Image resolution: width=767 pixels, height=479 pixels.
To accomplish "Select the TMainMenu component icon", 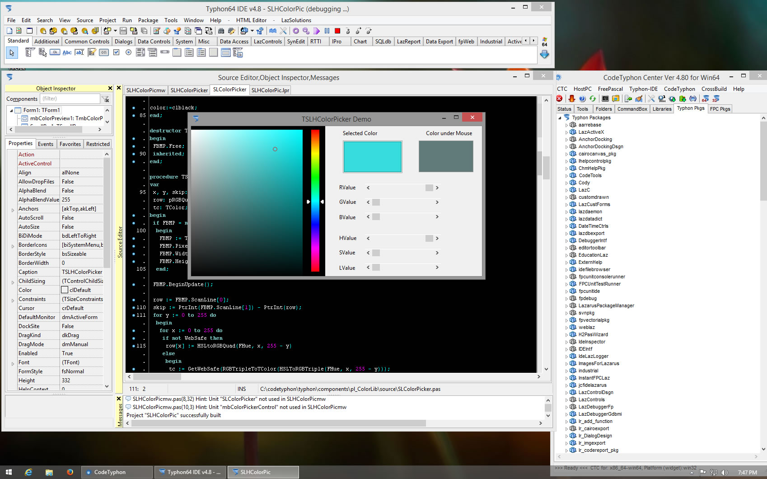I will click(30, 52).
